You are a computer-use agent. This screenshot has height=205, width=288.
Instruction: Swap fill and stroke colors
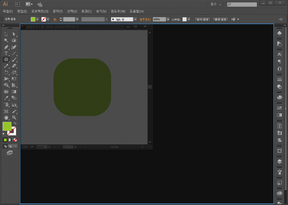(x=15, y=123)
